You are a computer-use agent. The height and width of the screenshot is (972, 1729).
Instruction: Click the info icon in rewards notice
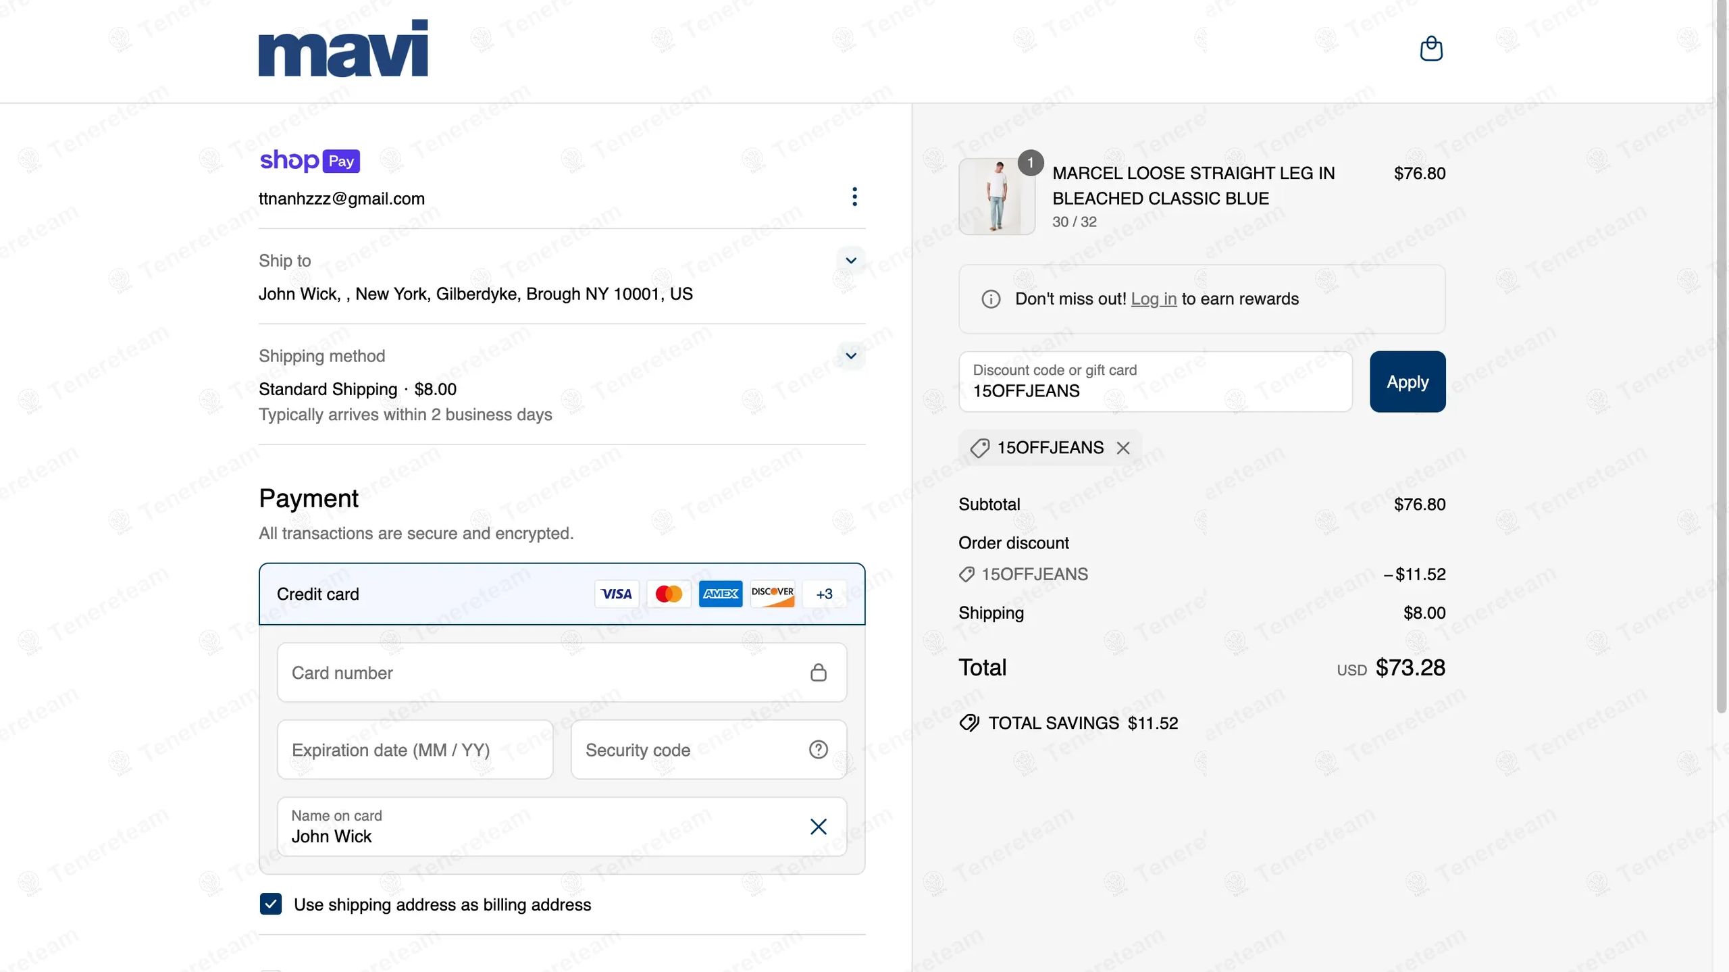coord(991,299)
